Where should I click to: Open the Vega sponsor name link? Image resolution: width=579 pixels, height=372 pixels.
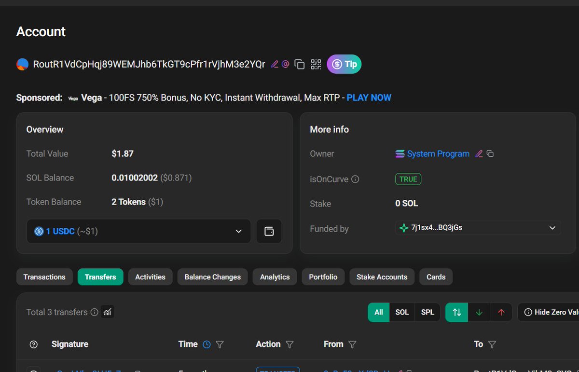[x=91, y=97]
